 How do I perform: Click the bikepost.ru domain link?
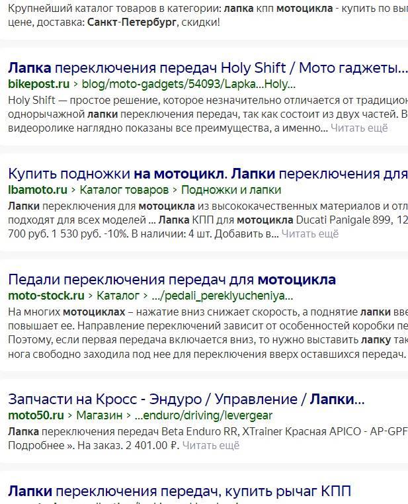point(38,84)
